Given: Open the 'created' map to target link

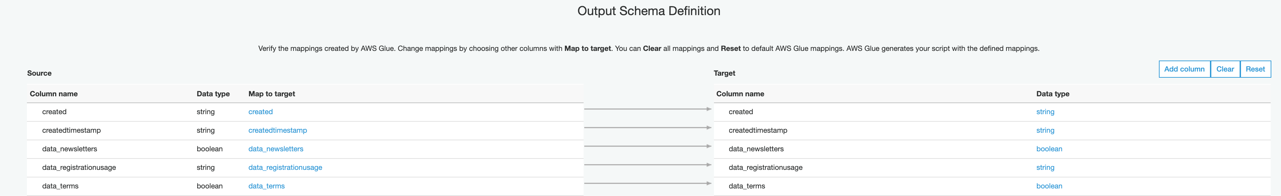Looking at the screenshot, I should click(260, 112).
